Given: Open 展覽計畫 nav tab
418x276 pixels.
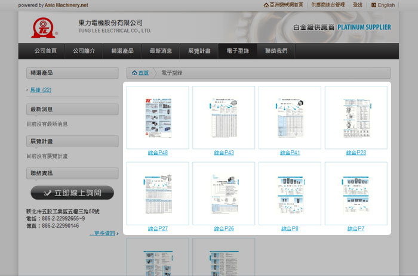Looking at the screenshot, I should pyautogui.click(x=199, y=51).
